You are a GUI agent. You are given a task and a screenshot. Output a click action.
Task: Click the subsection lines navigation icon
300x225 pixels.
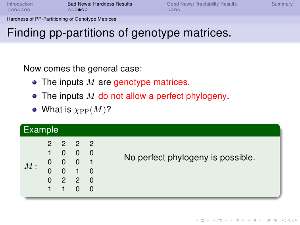[x=237, y=220]
